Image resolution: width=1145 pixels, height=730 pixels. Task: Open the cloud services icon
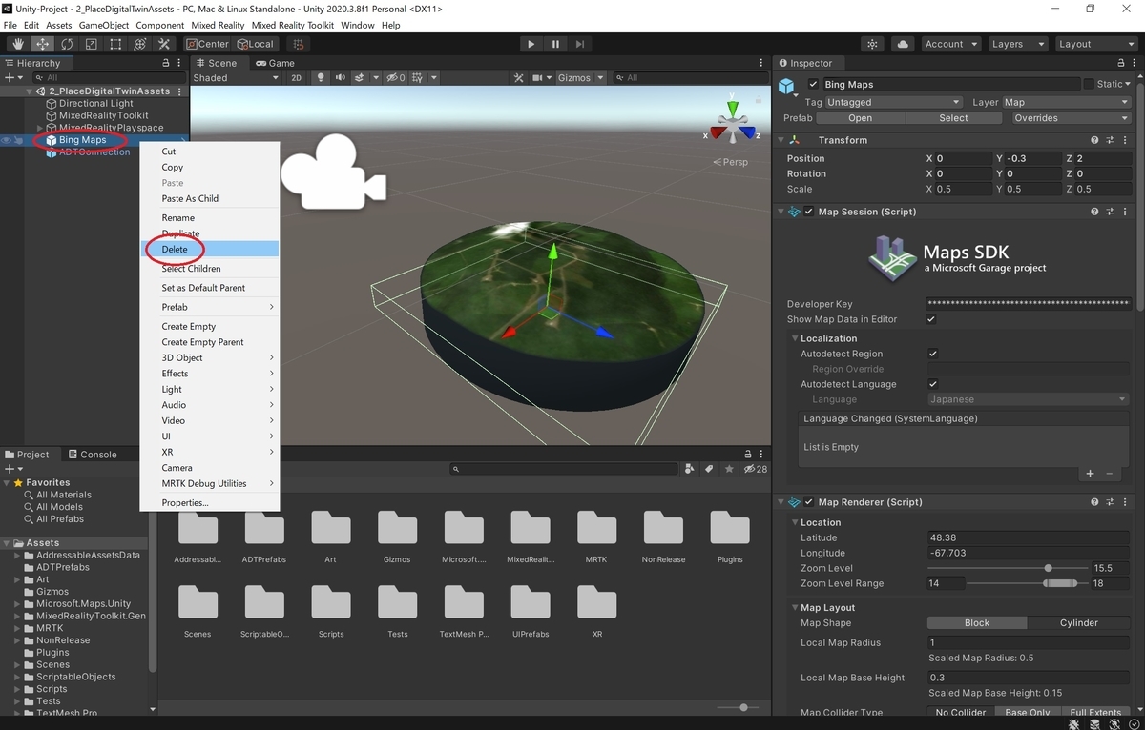point(903,44)
